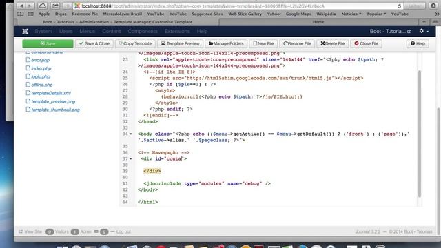Open the Users menu
Screen dimensions: 441x248
pos(66,31)
